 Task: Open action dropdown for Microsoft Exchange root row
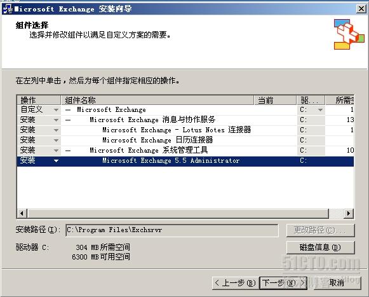tap(56, 110)
